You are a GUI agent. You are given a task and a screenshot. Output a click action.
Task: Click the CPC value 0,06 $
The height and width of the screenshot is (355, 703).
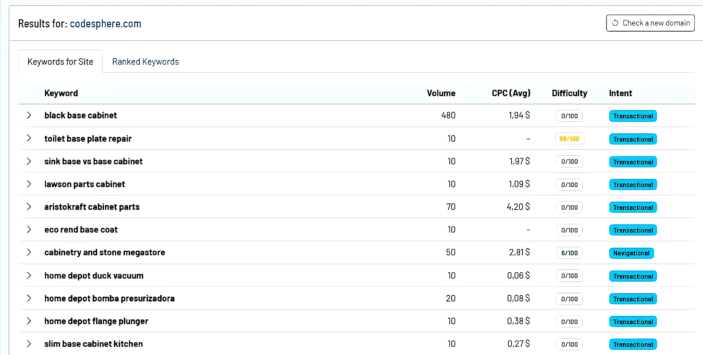pyautogui.click(x=518, y=275)
